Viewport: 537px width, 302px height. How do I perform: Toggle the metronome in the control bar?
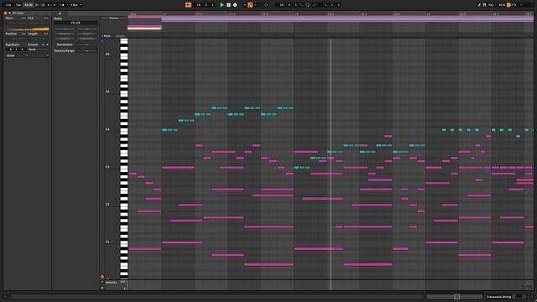tap(62, 5)
